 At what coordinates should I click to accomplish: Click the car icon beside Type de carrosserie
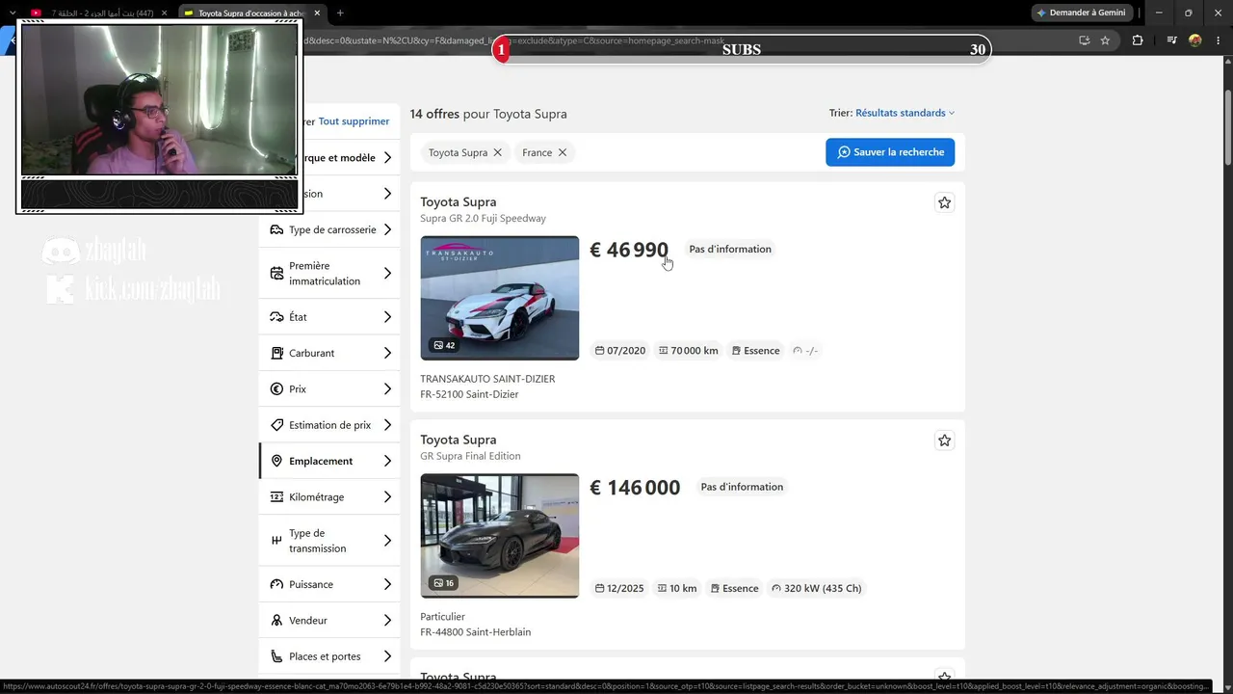(x=276, y=230)
